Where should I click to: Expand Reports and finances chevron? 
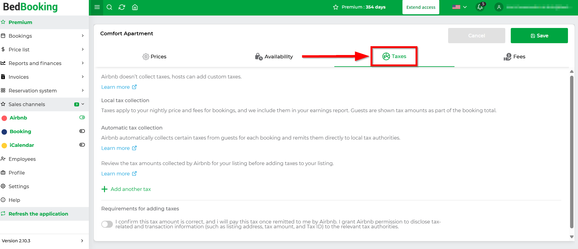pyautogui.click(x=83, y=63)
